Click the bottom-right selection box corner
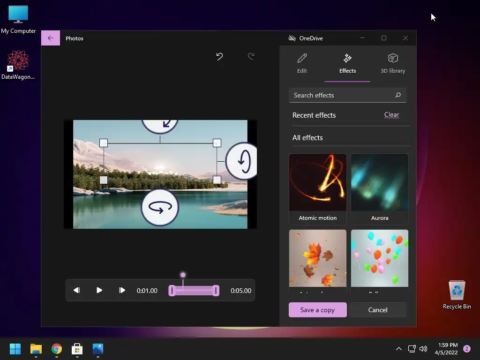Image resolution: width=480 pixels, height=360 pixels. click(x=217, y=180)
